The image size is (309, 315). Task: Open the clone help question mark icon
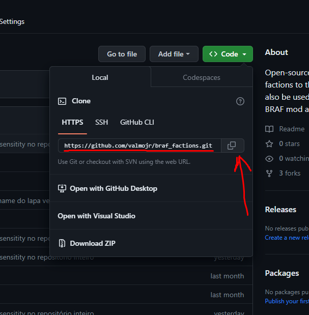tap(240, 101)
